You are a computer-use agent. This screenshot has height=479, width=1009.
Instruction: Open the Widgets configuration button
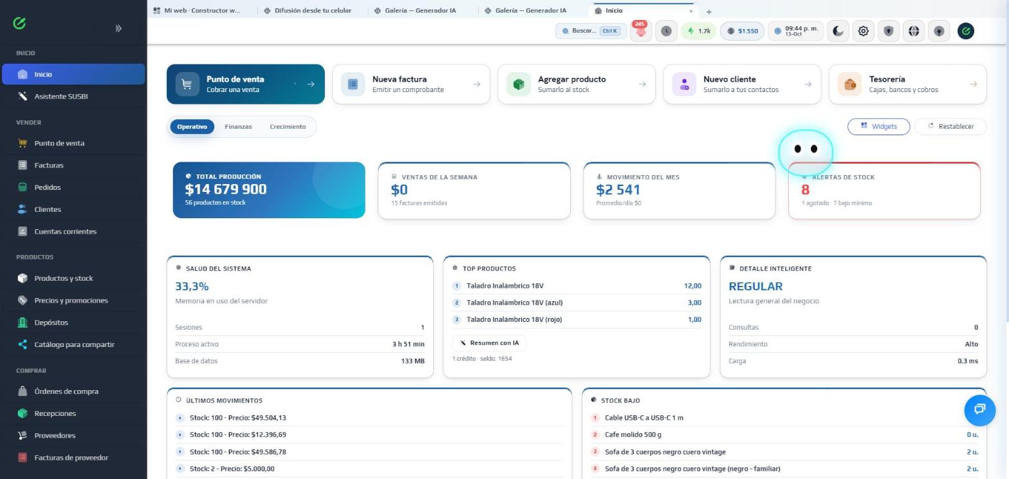pos(878,126)
